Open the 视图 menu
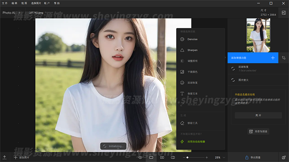The image size is (289, 162). tap(24, 3)
